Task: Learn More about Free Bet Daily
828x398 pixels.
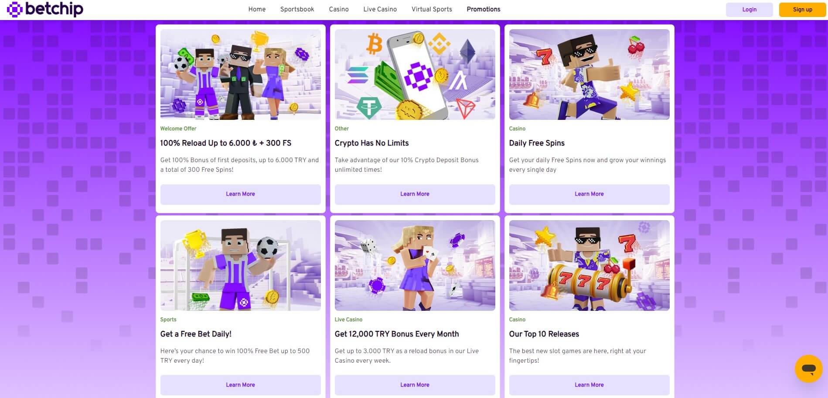Action: pos(240,385)
